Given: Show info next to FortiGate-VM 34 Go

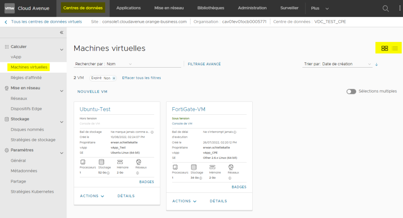Looking at the screenshot, I should tap(200, 178).
